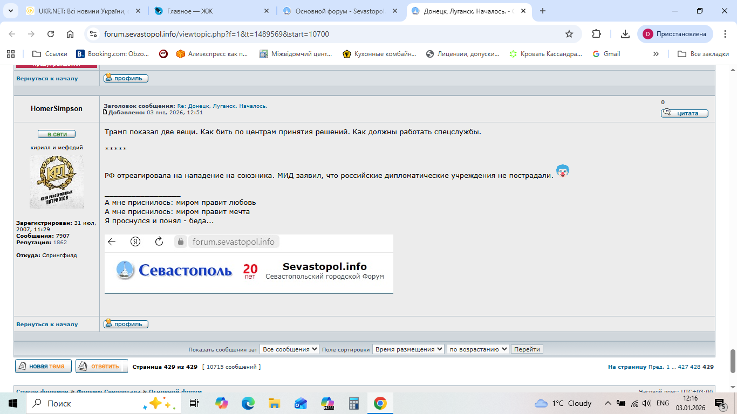Click the vertical page scrollbar thumb
This screenshot has height=414, width=737.
(733, 361)
